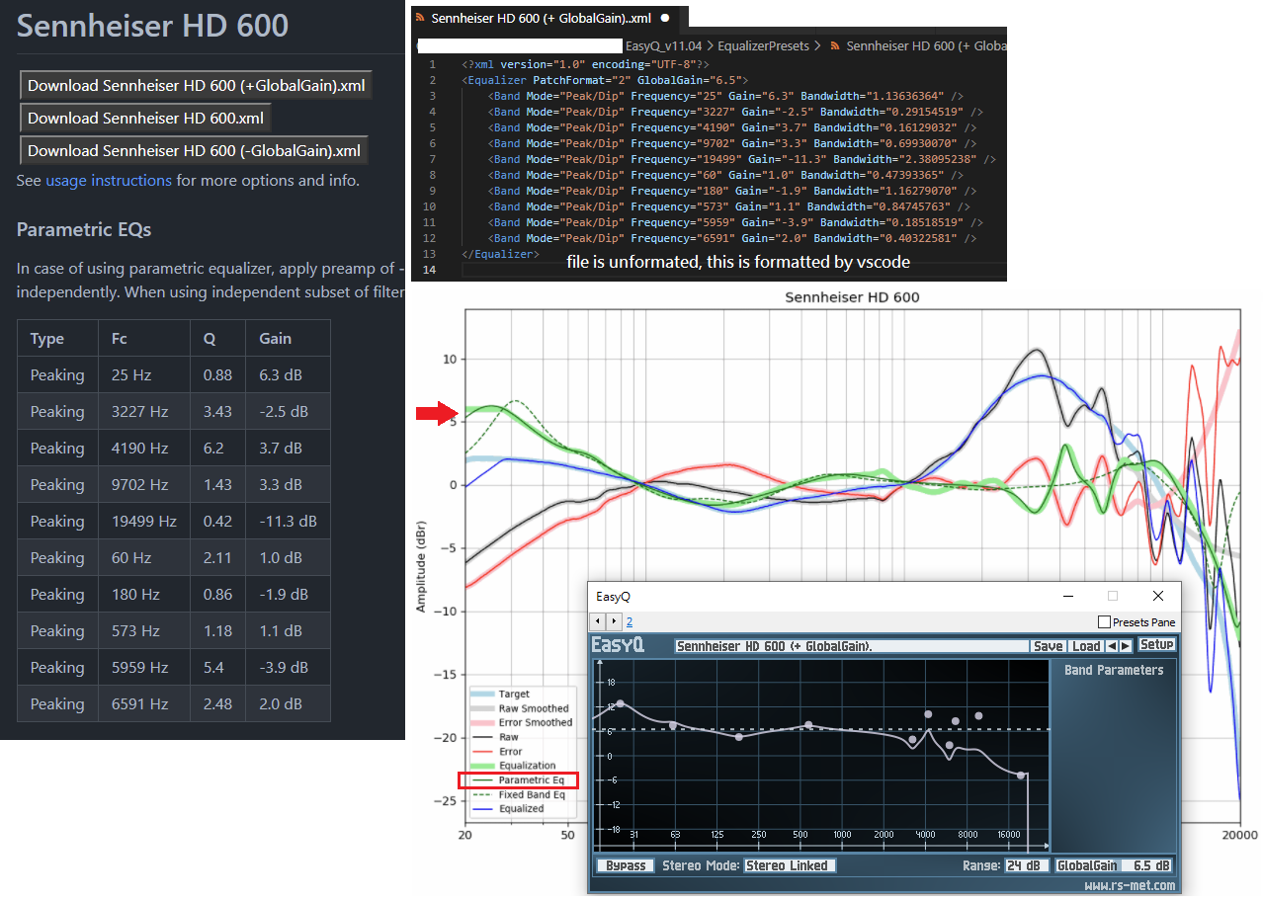Open EasyQ_v11.04 breadcrumb folder

pyautogui.click(x=663, y=45)
